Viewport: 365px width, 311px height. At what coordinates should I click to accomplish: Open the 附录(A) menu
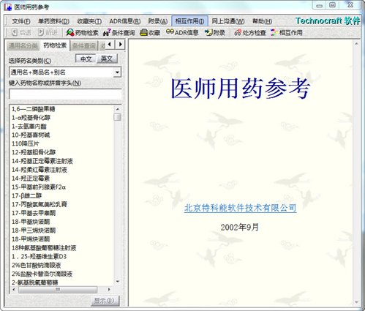click(158, 21)
